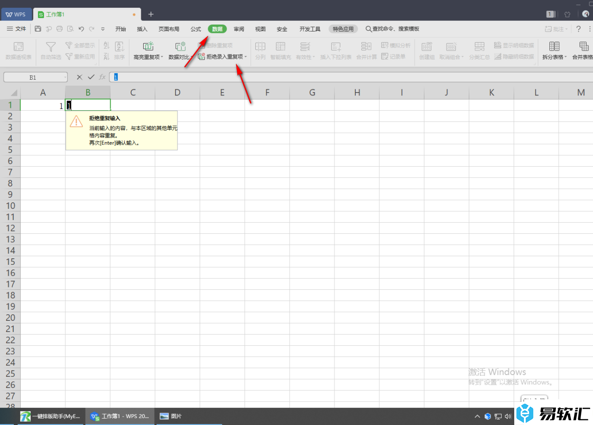
Task: Click the 查找命令、搜索模板 search box
Action: pos(393,29)
